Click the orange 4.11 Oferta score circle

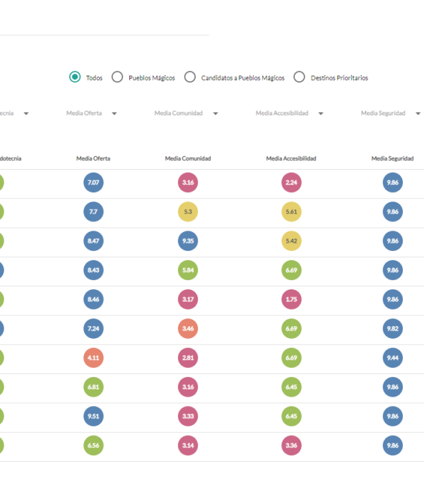[x=93, y=358]
